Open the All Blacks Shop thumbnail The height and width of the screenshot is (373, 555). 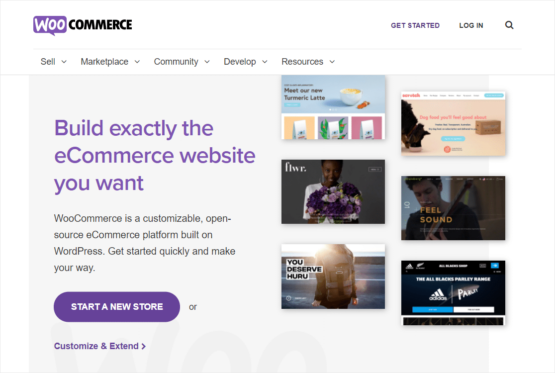click(453, 292)
